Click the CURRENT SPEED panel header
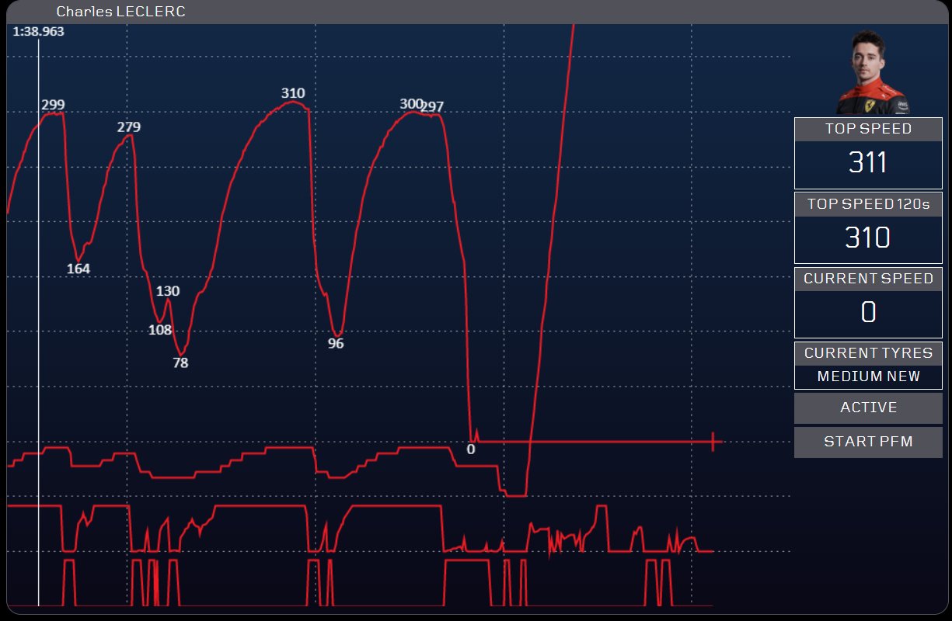952x621 pixels. 868,279
